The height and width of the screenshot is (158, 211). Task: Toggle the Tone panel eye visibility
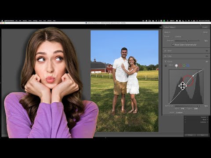pos(207,51)
